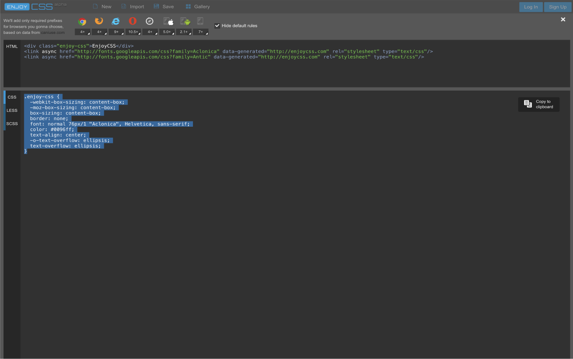
Task: Select the Internet Explorer icon
Action: point(116,22)
